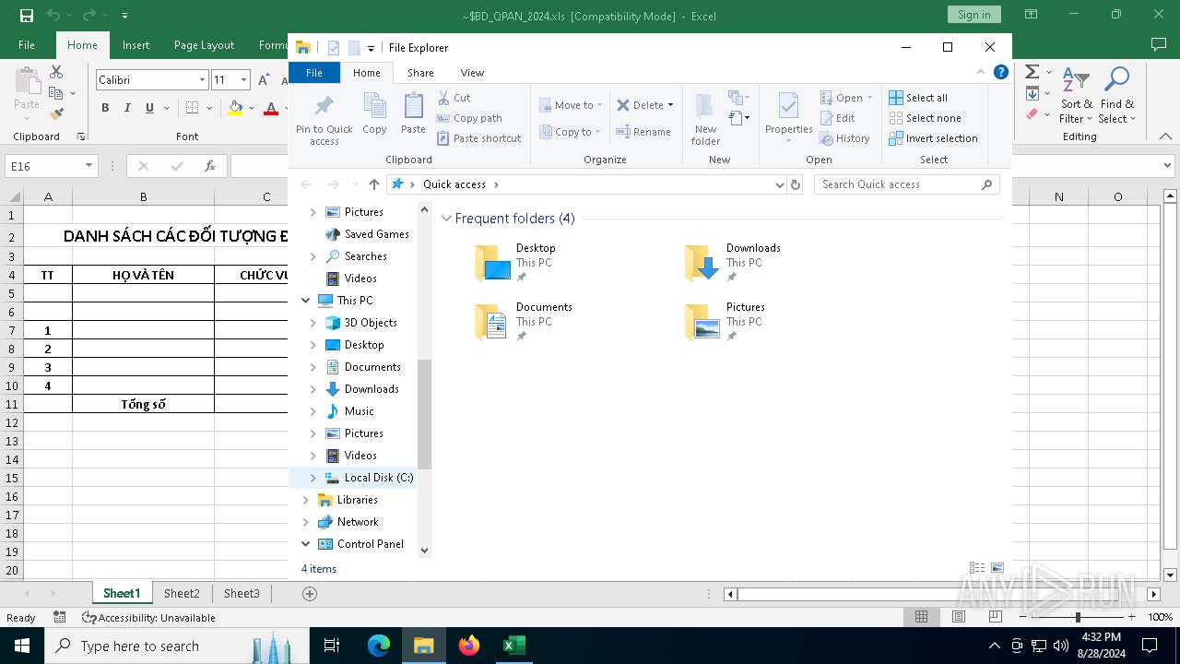The width and height of the screenshot is (1180, 664).
Task: Click the History button
Action: click(844, 138)
